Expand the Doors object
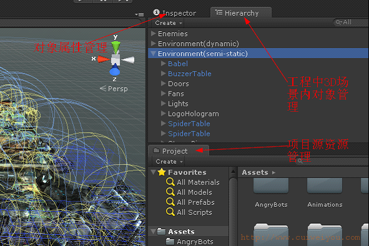The width and height of the screenshot is (369, 246). tap(164, 83)
